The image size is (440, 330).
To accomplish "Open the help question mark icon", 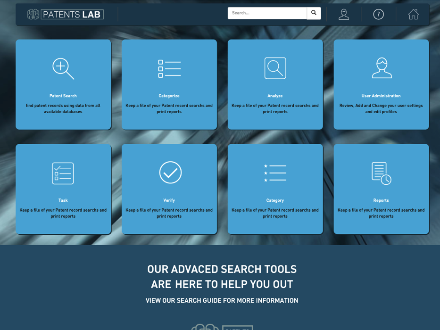I will (x=379, y=14).
